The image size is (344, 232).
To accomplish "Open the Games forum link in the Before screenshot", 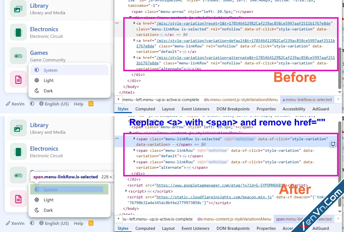I will (39, 53).
